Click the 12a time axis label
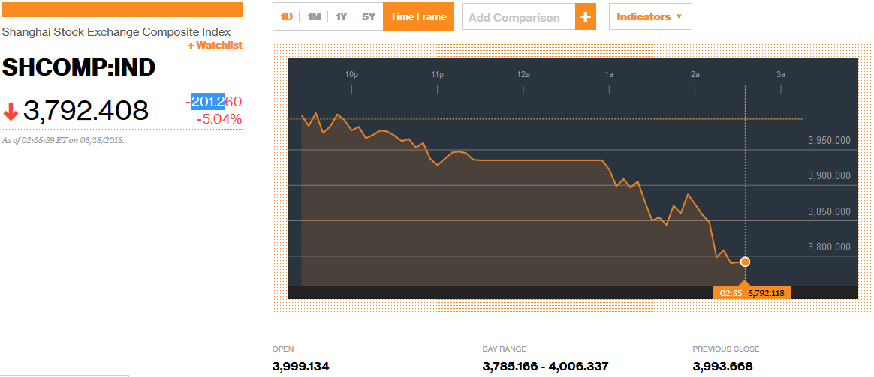This screenshot has height=377, width=874. tap(523, 74)
